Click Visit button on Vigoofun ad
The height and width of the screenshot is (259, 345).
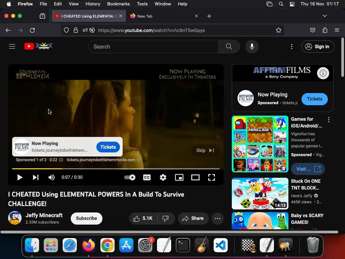[x=308, y=169]
